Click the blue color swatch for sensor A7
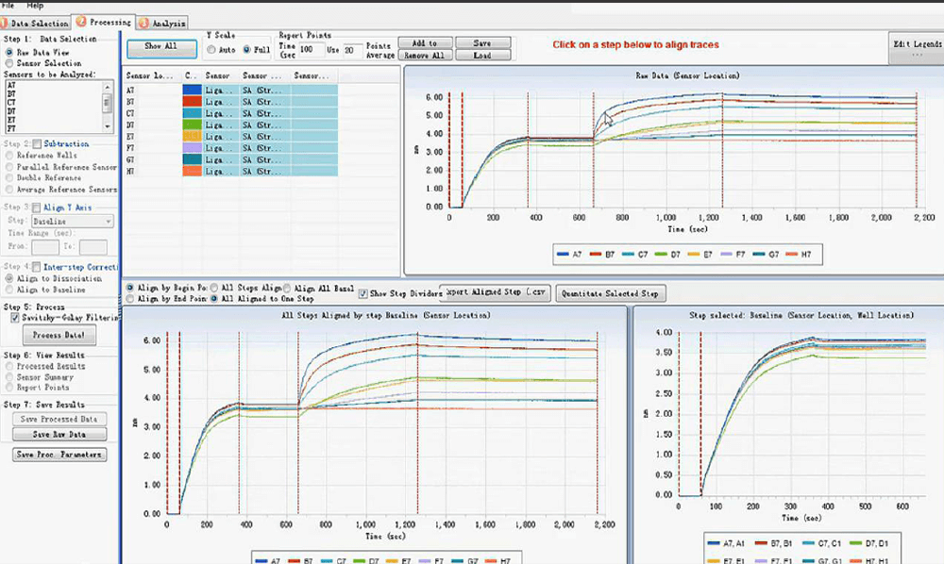 click(x=192, y=91)
